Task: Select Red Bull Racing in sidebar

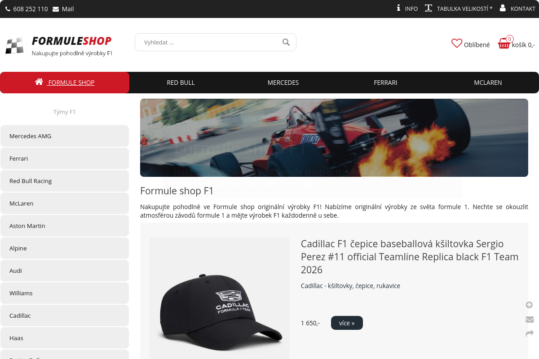Action: (x=65, y=181)
